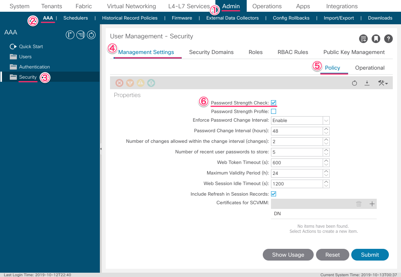Open the Downloads submenu
401x277 pixels.
pyautogui.click(x=380, y=18)
